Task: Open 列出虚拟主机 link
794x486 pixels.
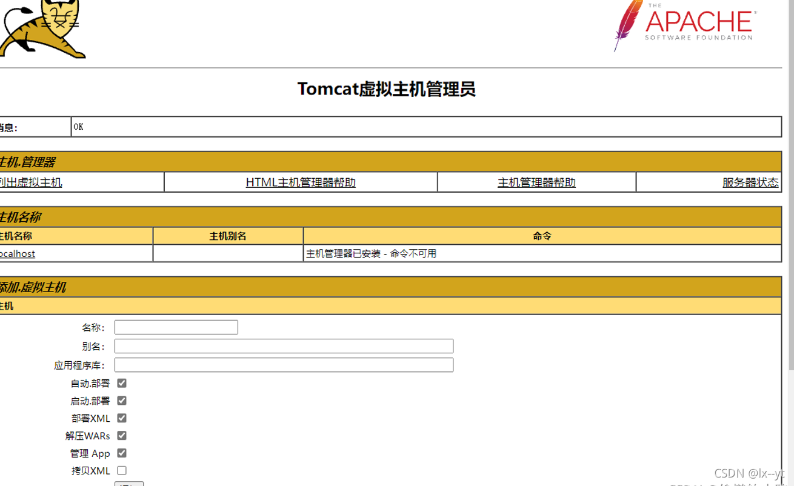Action: point(30,182)
